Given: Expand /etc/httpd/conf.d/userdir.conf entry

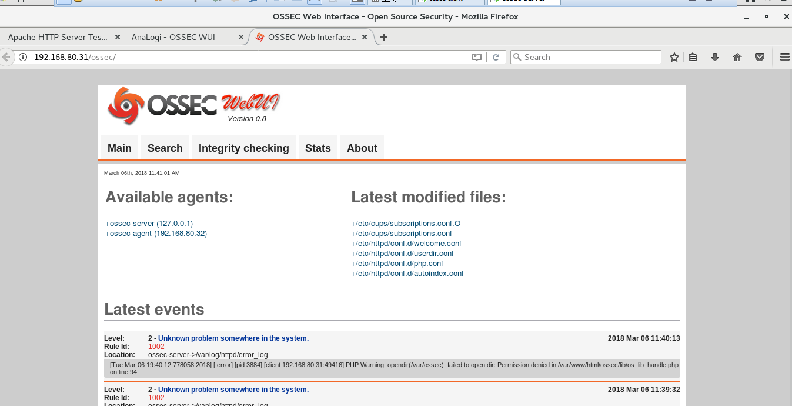Looking at the screenshot, I should click(x=402, y=254).
